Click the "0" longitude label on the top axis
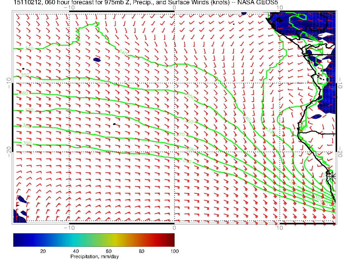 [x=174, y=8]
